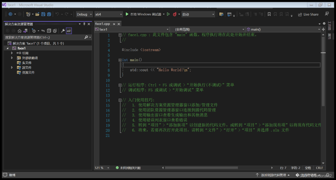Screen dimensions: 336x180
Task: Click the Save All toolbar icon
Action: (49, 14)
